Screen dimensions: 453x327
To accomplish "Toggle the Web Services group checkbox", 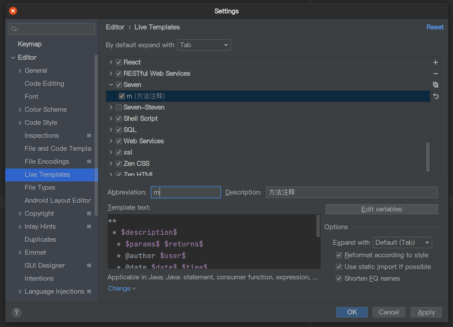I will [119, 141].
